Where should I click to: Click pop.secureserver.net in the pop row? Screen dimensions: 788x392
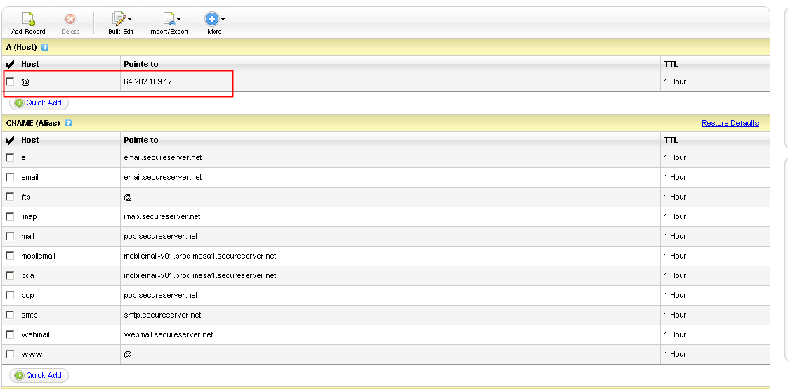161,294
